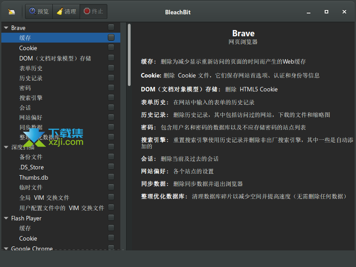Select the 临时文件 tree row
Image resolution: width=356 pixels, height=267 pixels.
61,187
